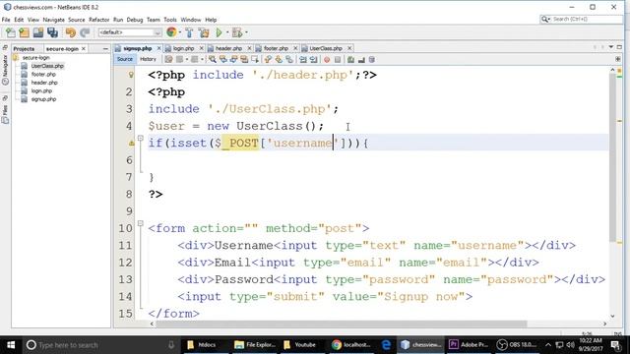Click the green Run Project arrow
The image size is (630, 354).
click(x=219, y=32)
